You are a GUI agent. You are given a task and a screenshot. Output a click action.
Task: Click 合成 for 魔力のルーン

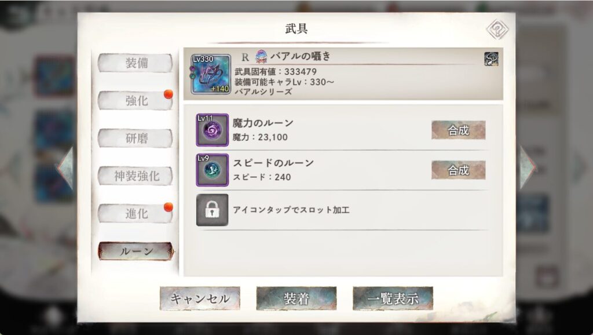pos(459,130)
